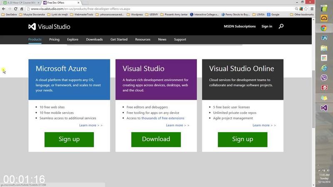Open the red checkmark app on taskbar
Viewport: 333px width, 187px height.
tap(324, 88)
